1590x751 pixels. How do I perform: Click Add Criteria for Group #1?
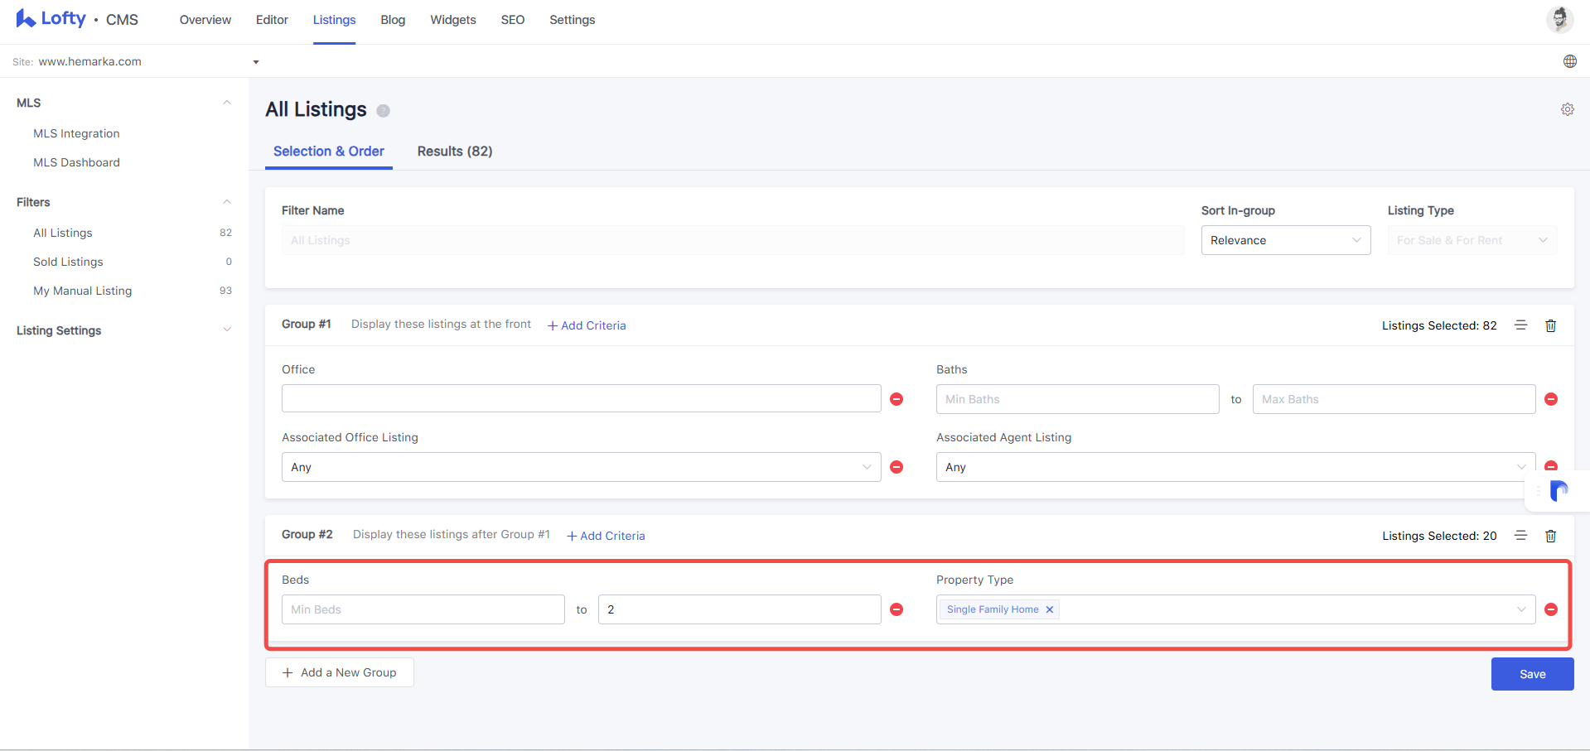point(587,325)
